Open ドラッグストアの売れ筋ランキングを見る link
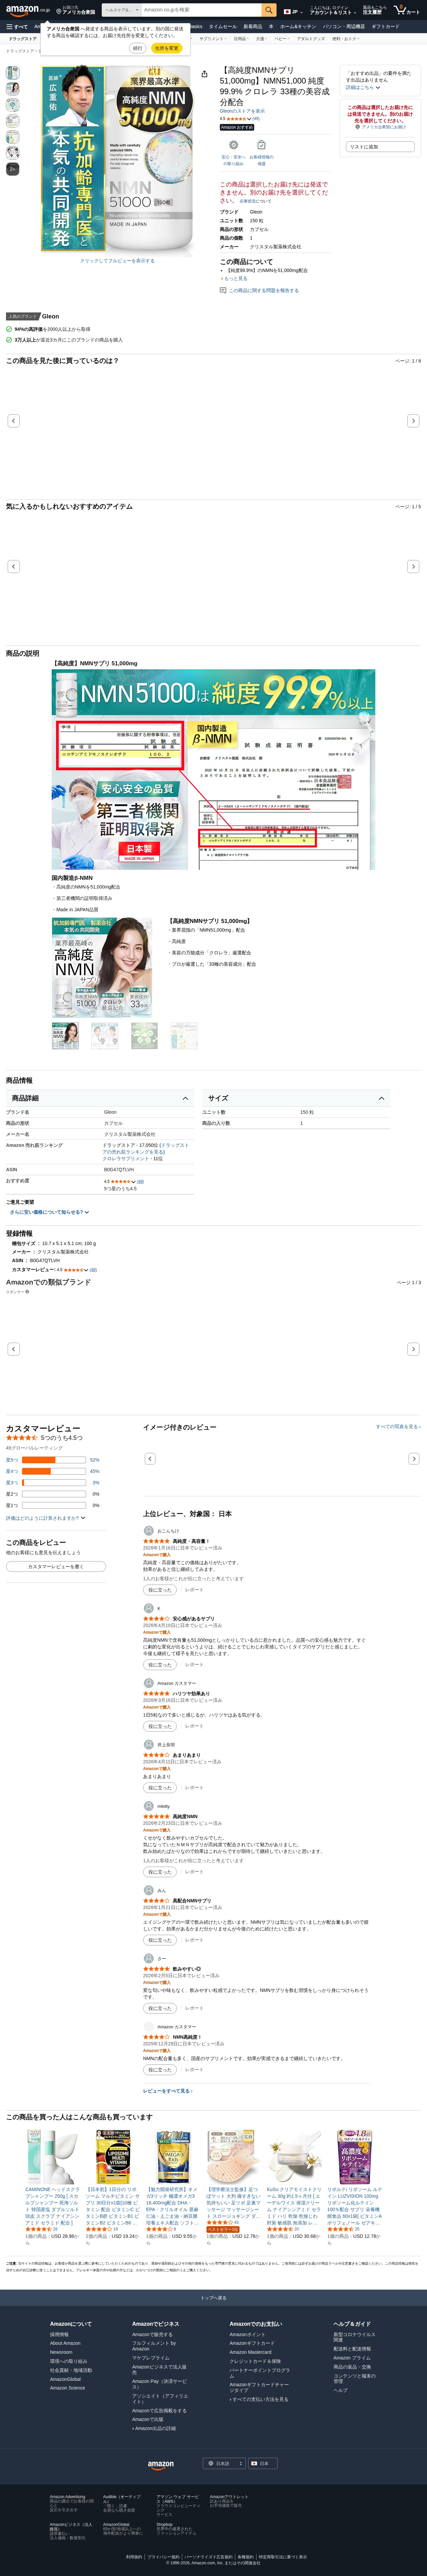Image resolution: width=427 pixels, height=2576 pixels. coord(146,1149)
